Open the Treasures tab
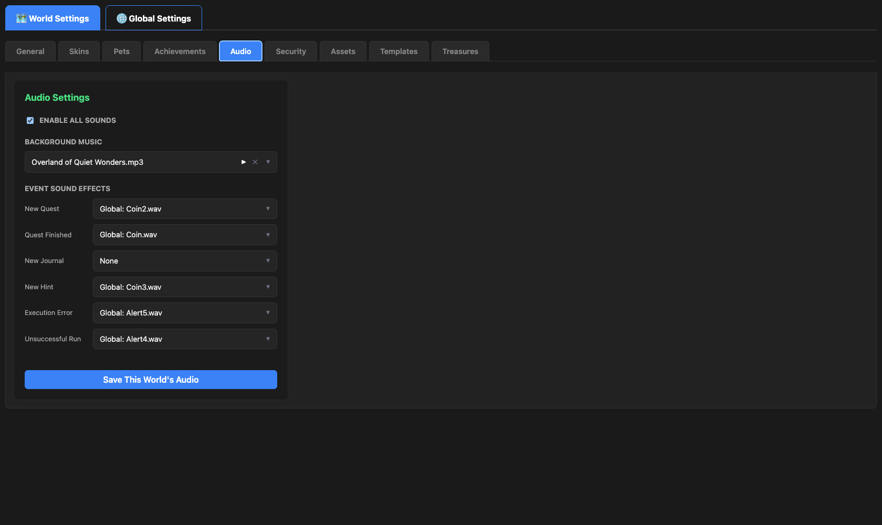This screenshot has width=882, height=525. [460, 51]
